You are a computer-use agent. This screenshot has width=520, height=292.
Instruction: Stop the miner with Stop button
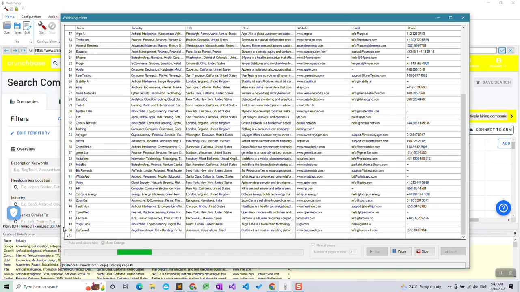(422, 251)
